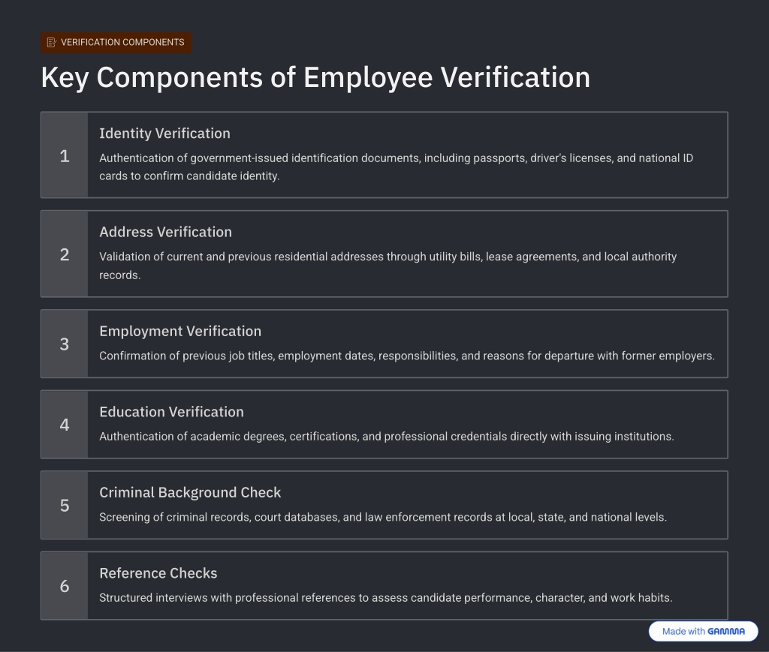
Task: Click the Employment Verification heading
Action: click(x=180, y=331)
